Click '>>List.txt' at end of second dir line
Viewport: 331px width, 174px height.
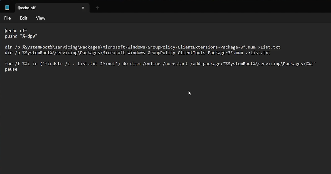(258, 53)
